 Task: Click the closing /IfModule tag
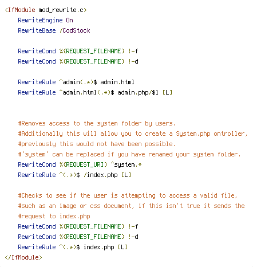pyautogui.click(x=23, y=257)
